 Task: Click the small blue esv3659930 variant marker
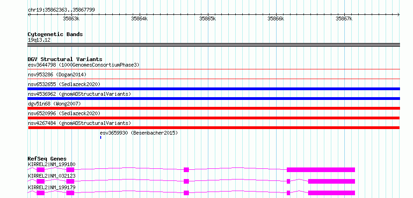pos(101,137)
